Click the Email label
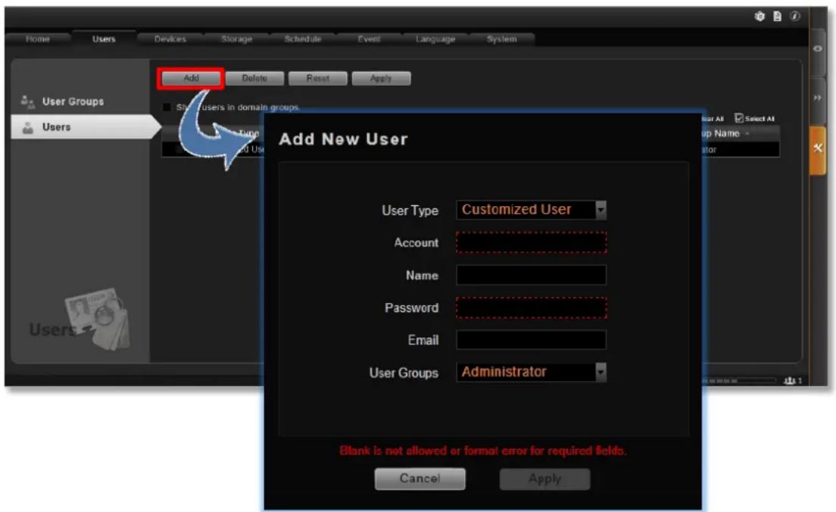The width and height of the screenshot is (836, 512). [423, 340]
